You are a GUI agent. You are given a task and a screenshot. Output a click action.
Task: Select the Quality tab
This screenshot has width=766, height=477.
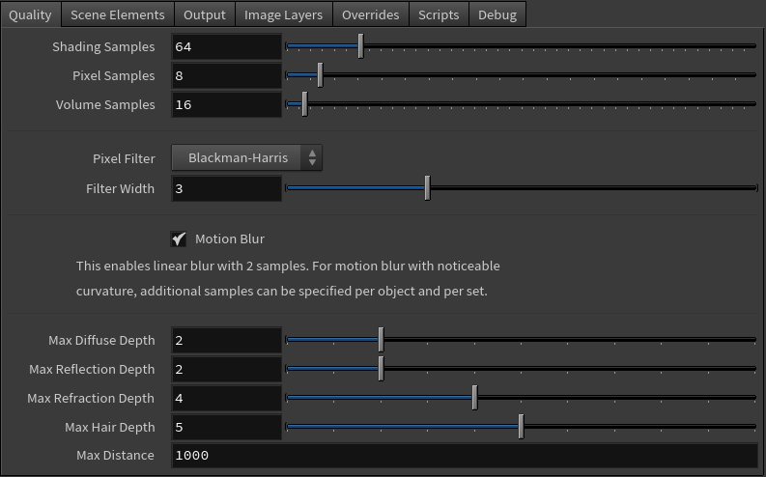point(30,14)
